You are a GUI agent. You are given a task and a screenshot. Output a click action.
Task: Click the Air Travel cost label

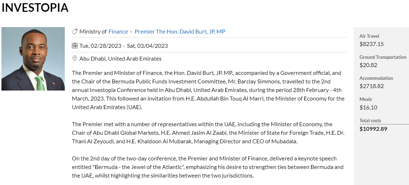click(x=369, y=36)
